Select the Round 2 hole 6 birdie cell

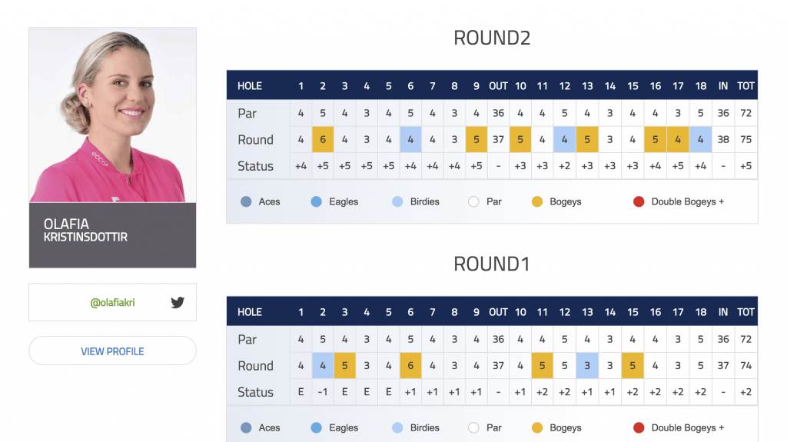pyautogui.click(x=411, y=140)
